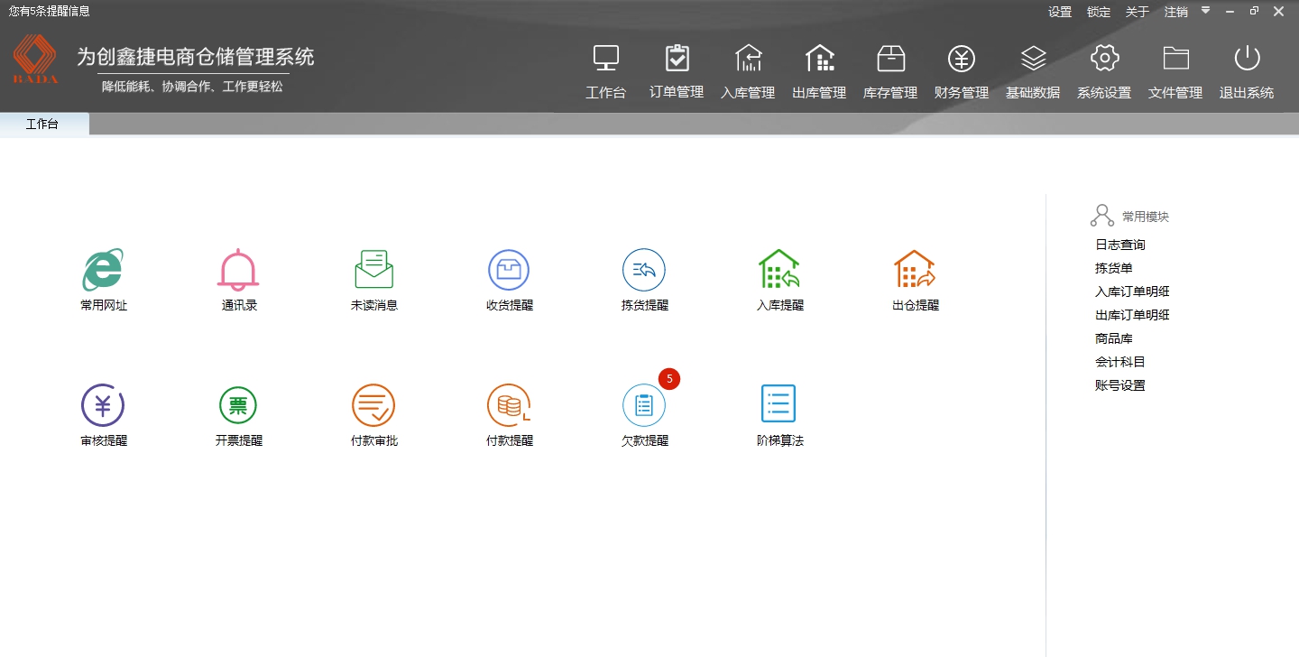
Task: Open 出库管理 (Outbound Management) module
Action: (x=819, y=70)
